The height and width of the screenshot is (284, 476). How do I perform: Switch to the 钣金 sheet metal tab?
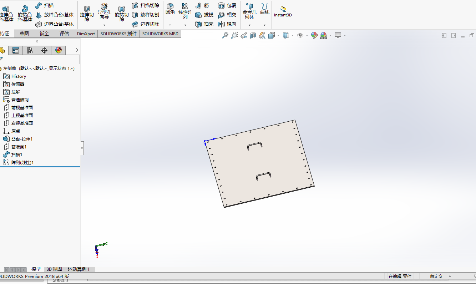(44, 34)
